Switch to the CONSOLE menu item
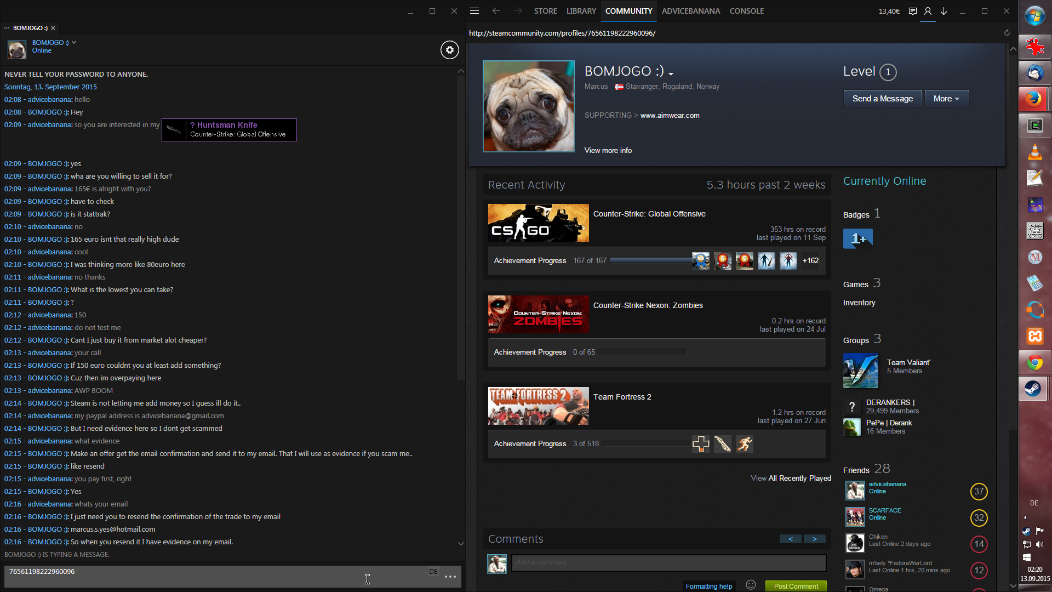 point(746,11)
